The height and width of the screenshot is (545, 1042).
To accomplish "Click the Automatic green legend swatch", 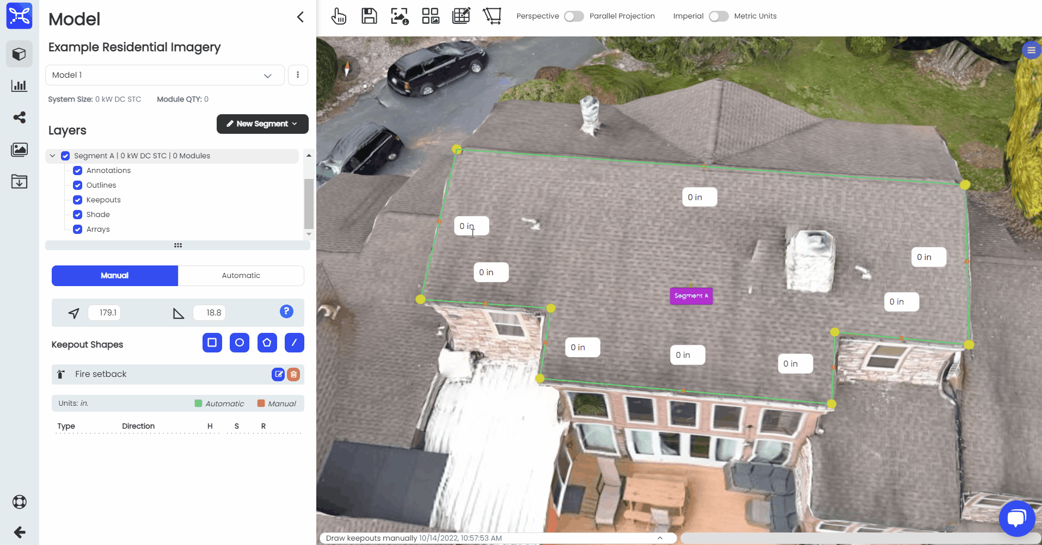I will (198, 404).
